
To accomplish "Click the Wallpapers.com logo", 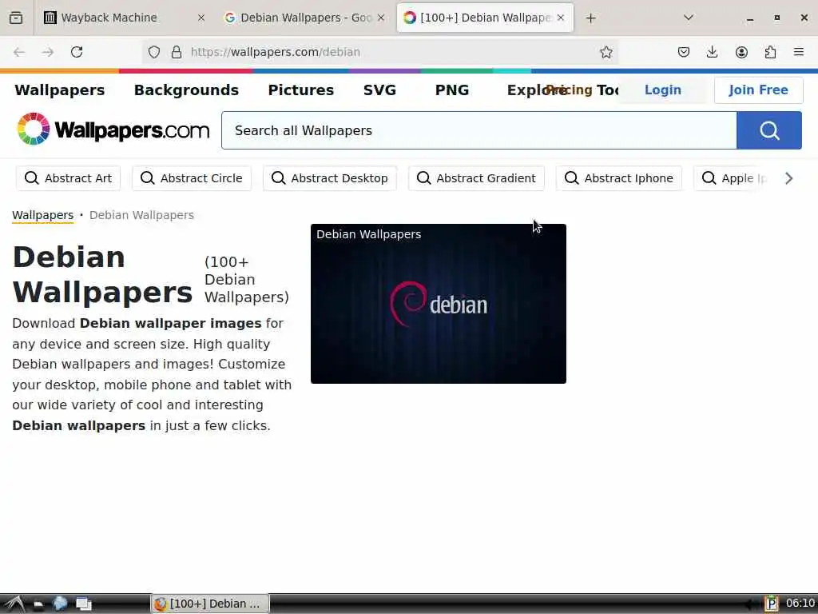I will 113,129.
